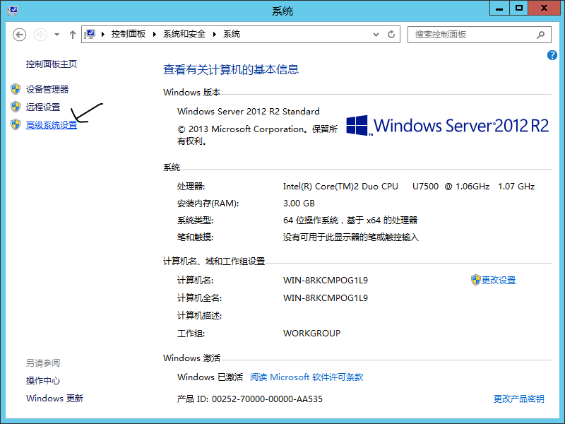Expand arrow after 系统和安全 breadcrumb
Image resolution: width=565 pixels, height=424 pixels.
215,34
